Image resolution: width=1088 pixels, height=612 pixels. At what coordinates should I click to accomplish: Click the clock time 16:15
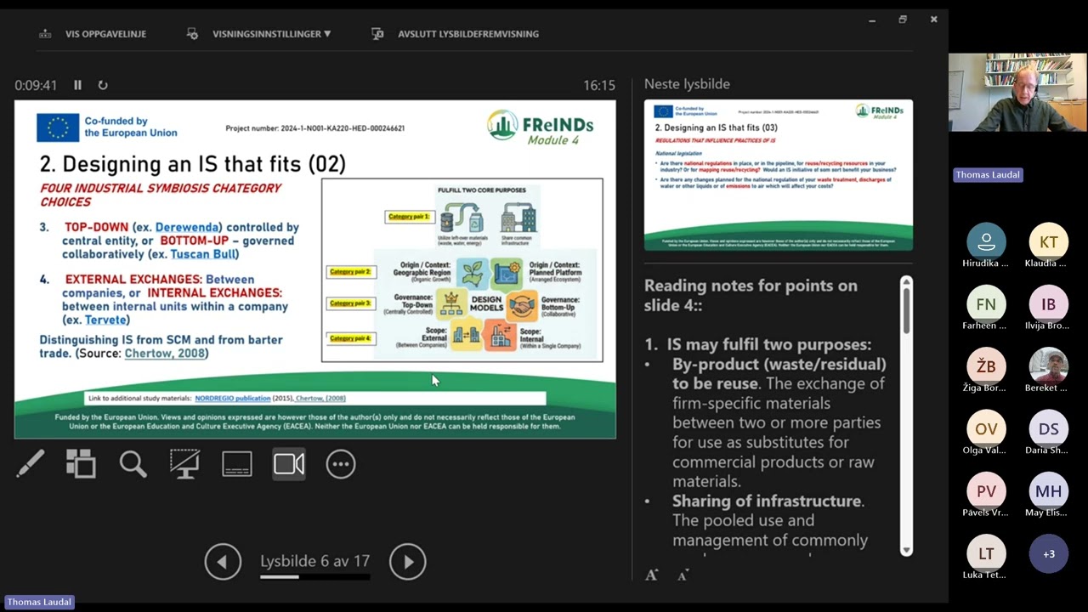point(599,85)
